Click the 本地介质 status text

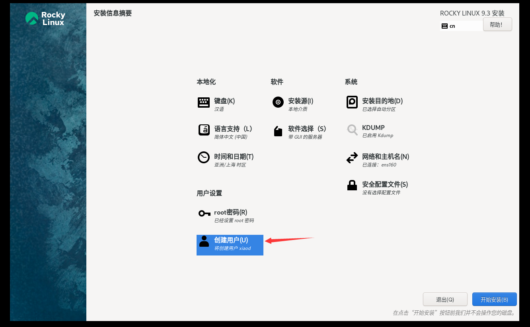click(298, 109)
